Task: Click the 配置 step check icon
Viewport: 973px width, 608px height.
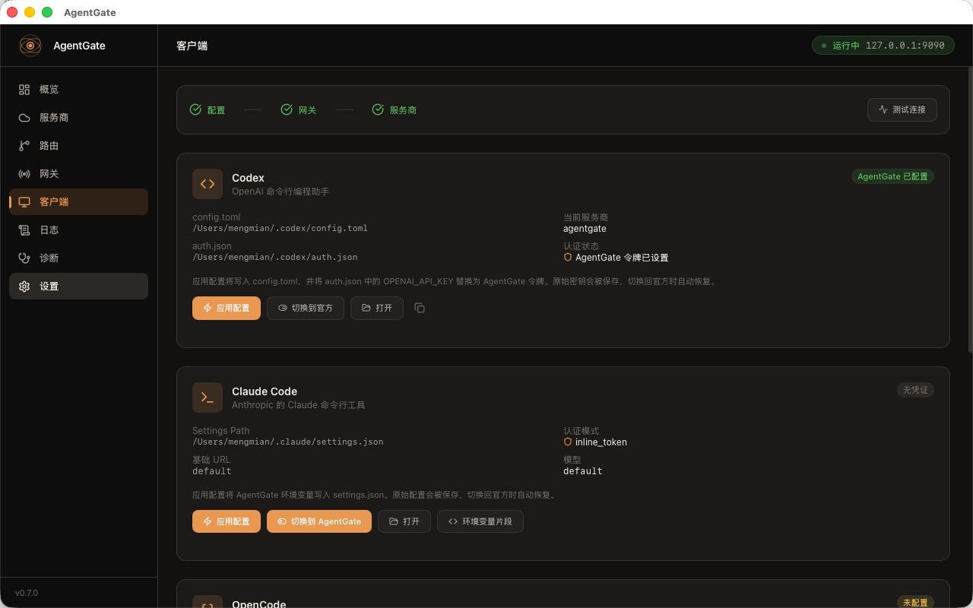Action: coord(195,109)
